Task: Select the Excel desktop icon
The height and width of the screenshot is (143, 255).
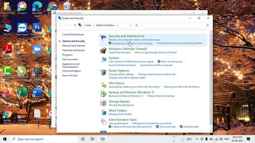Action: click(22, 94)
